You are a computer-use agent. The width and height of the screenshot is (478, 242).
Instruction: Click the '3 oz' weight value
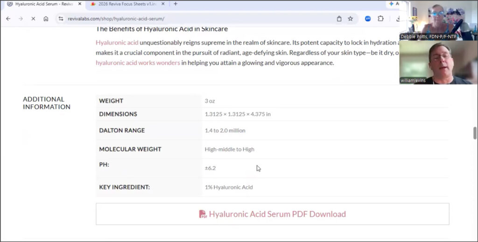pyautogui.click(x=210, y=101)
